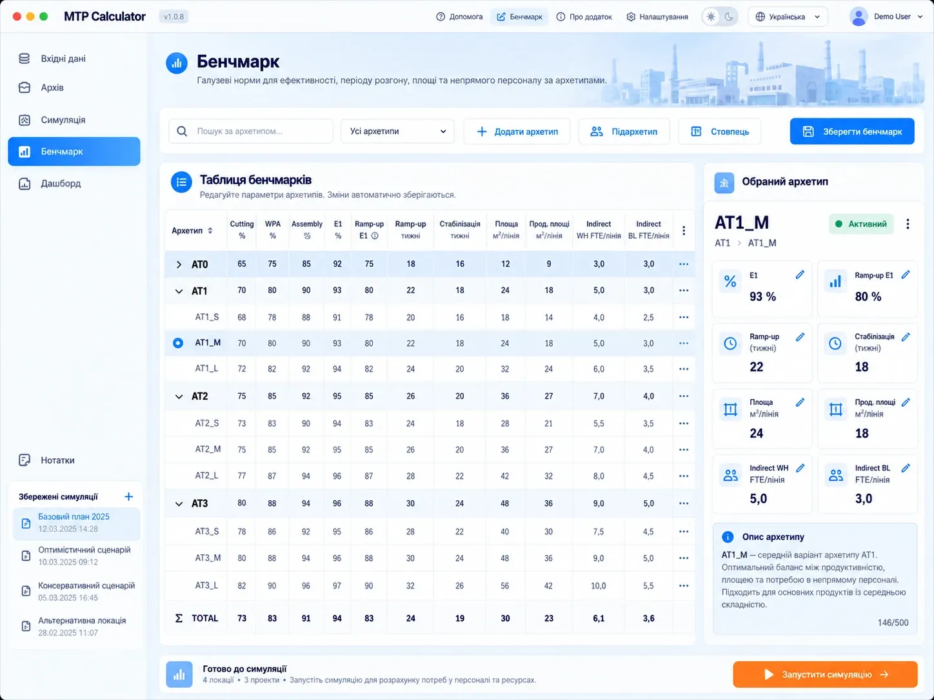The width and height of the screenshot is (934, 700).
Task: Click the Стовпець button
Action: [719, 131]
